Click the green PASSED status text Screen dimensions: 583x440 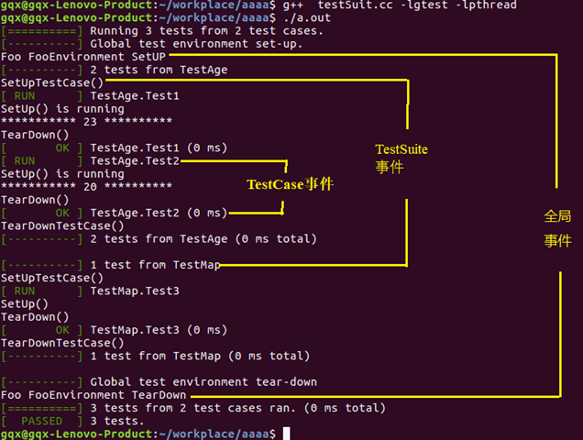pyautogui.click(x=41, y=421)
